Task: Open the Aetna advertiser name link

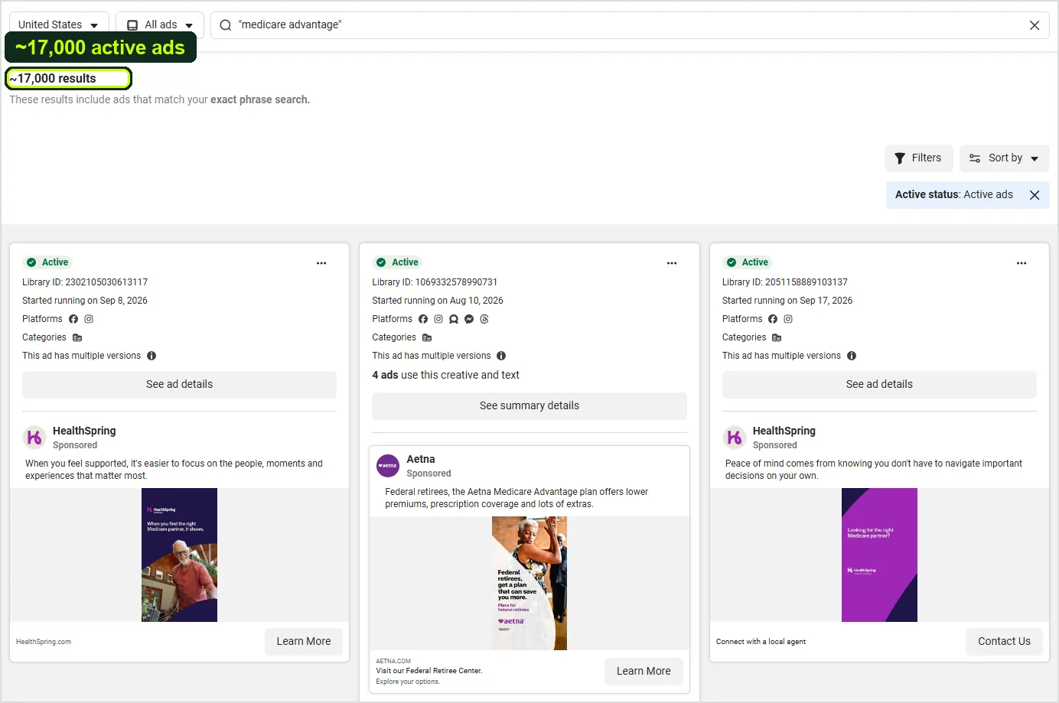Action: 421,460
